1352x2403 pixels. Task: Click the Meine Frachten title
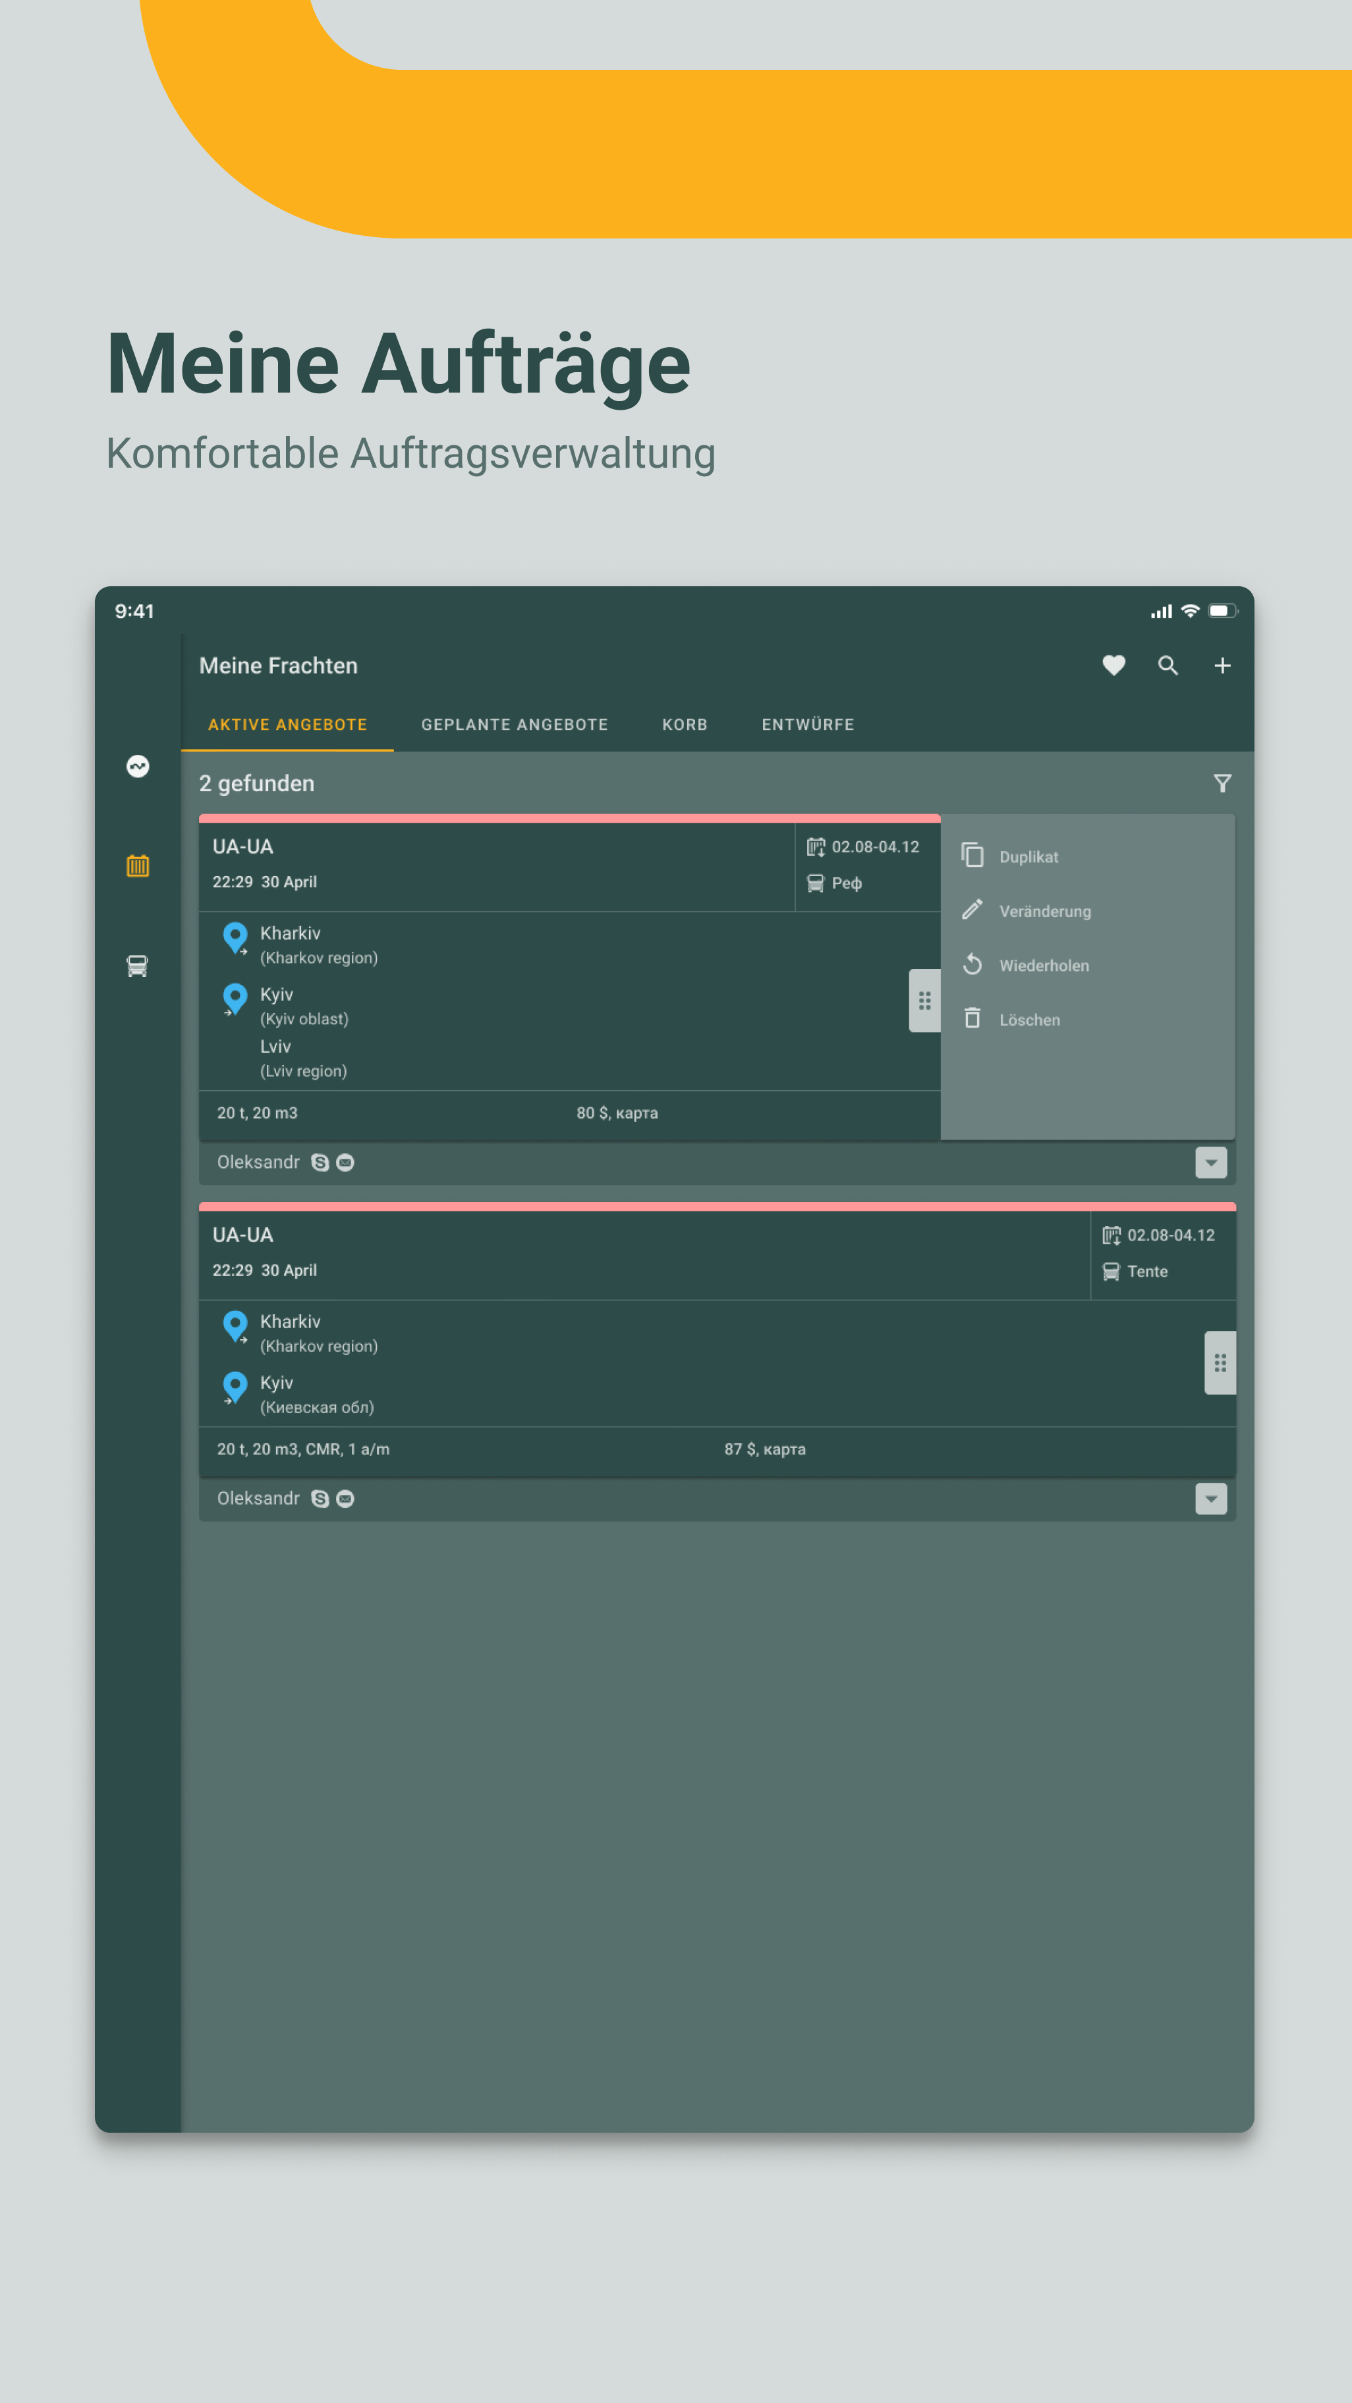pyautogui.click(x=278, y=665)
